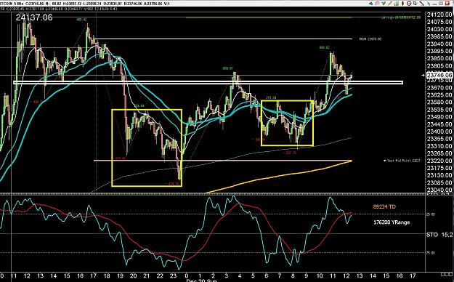This screenshot has width=454, height=282.
Task: Click the title bar quote line with H, L, O values
Action: (x=85, y=4)
